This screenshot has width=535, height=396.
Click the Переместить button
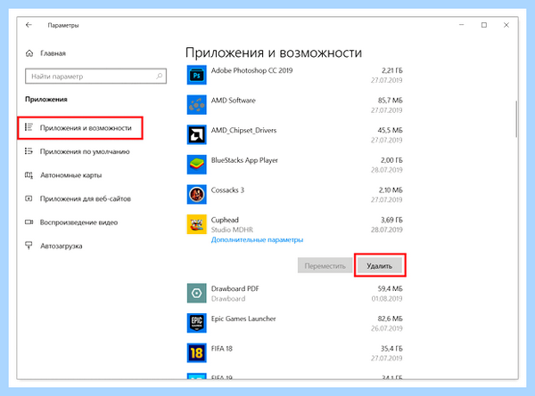pos(325,265)
